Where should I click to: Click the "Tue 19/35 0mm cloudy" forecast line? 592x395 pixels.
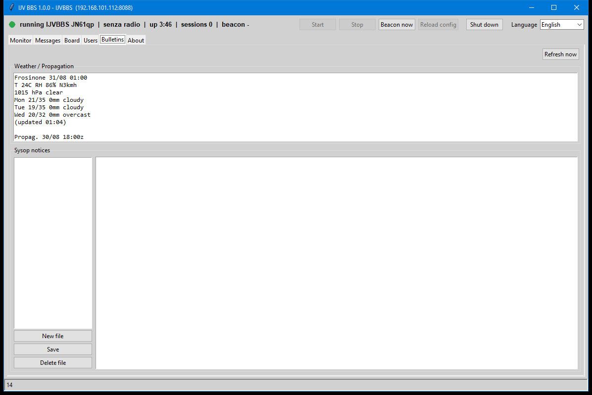pyautogui.click(x=49, y=107)
